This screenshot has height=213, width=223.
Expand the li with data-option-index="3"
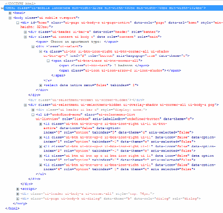coord(41,156)
